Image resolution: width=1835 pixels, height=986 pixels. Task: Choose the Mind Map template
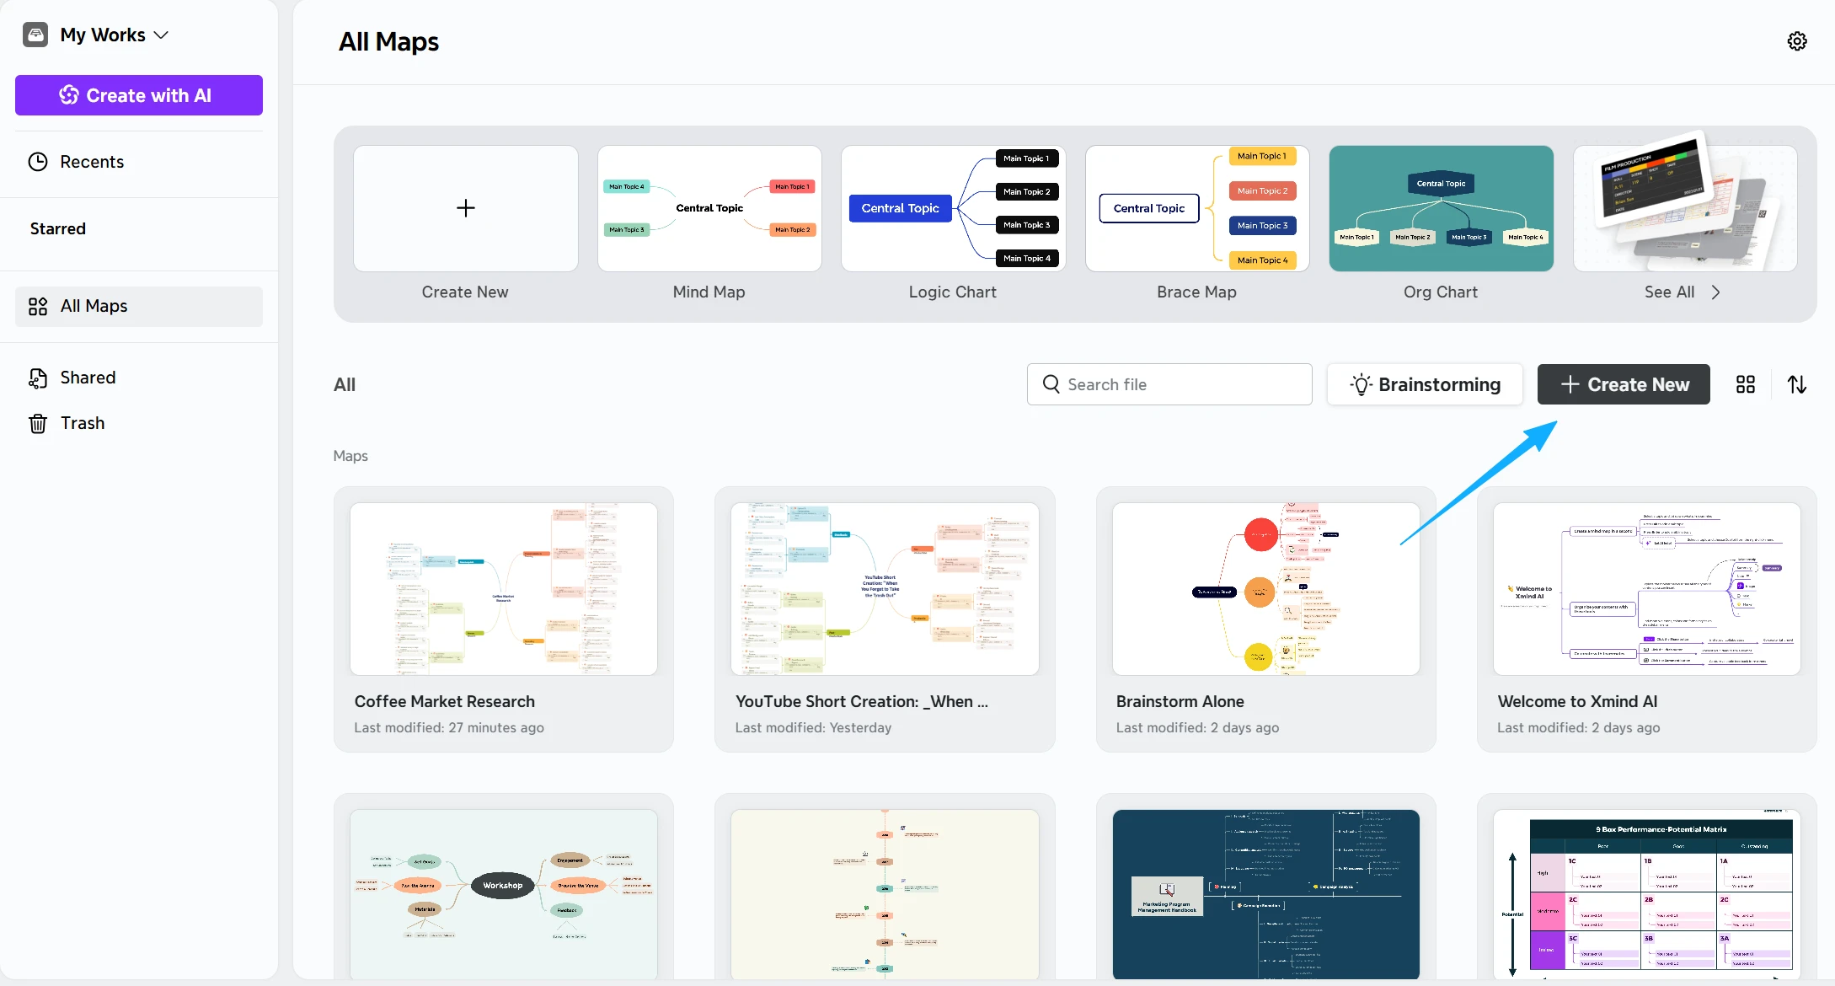[x=709, y=209]
